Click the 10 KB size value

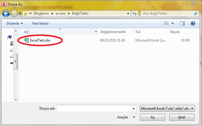coord(185,40)
